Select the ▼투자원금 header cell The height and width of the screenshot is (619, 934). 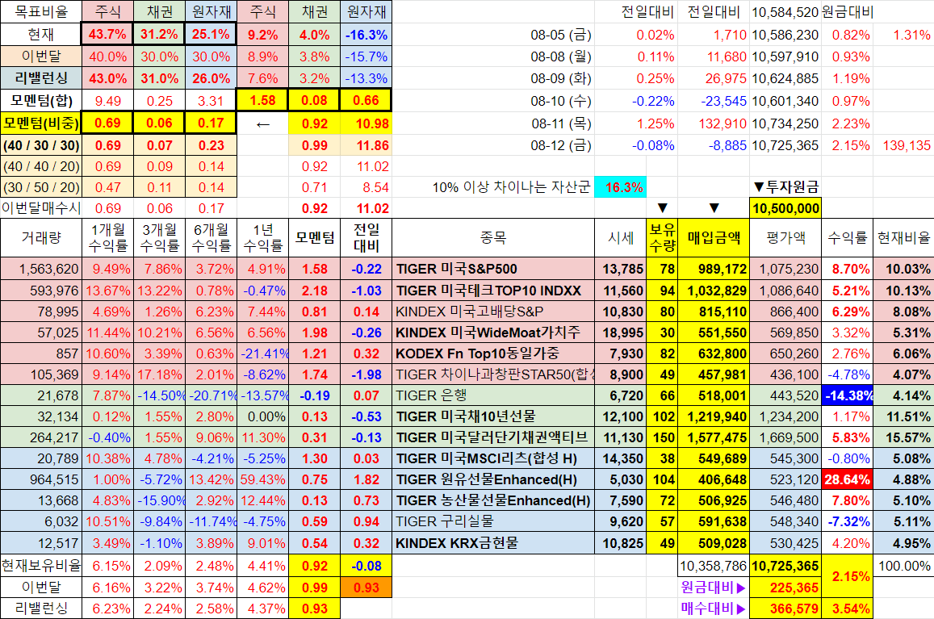[785, 186]
